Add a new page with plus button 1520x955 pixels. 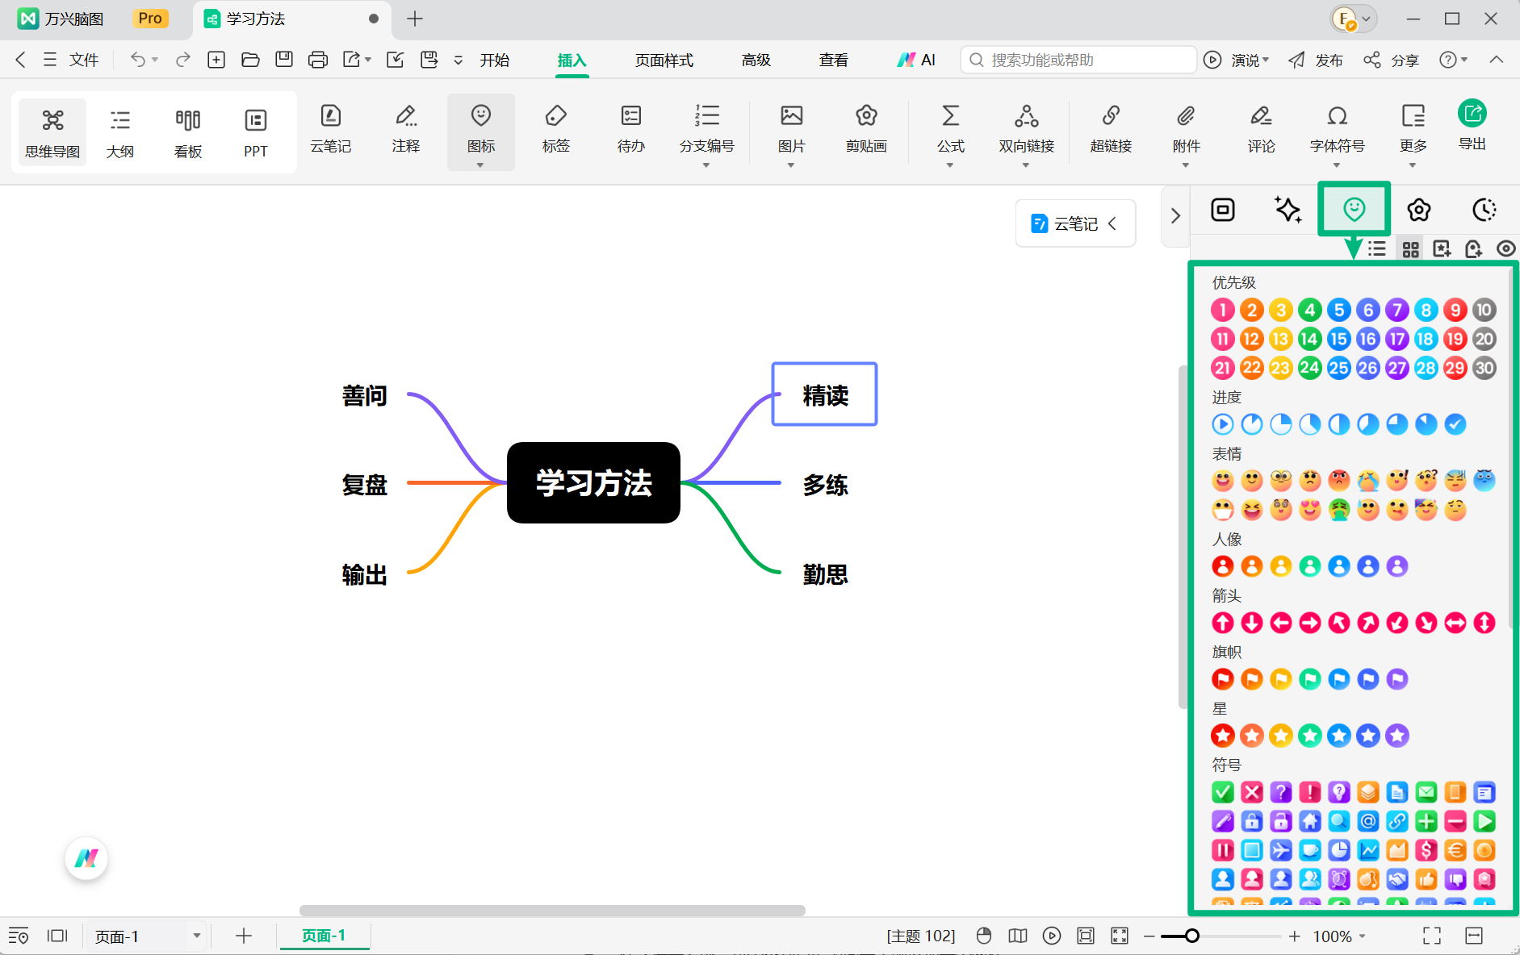(243, 936)
